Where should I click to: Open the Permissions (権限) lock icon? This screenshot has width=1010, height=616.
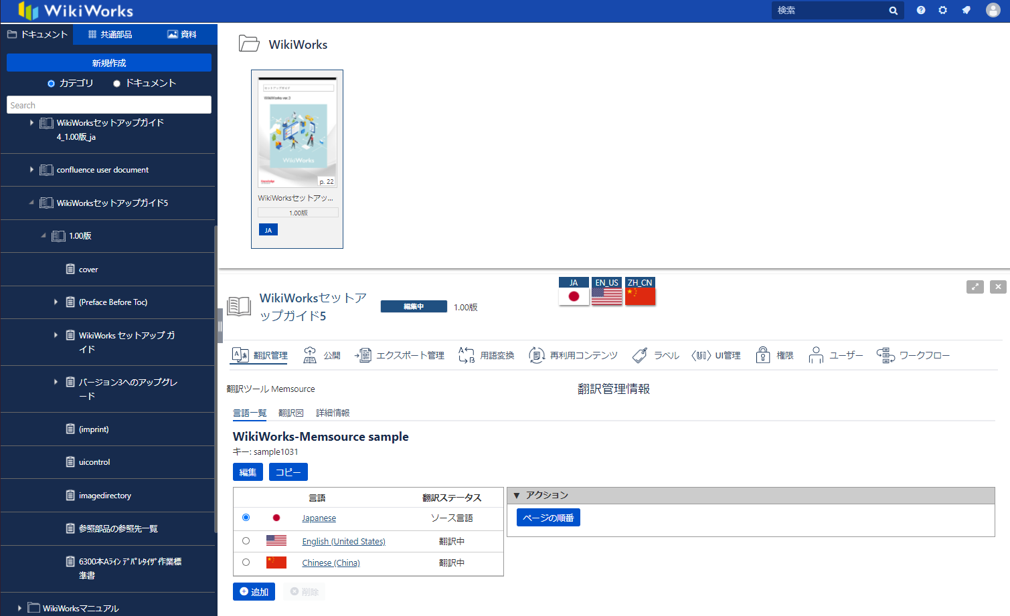coord(763,355)
